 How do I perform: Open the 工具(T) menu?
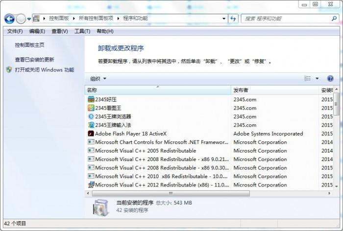click(x=82, y=31)
